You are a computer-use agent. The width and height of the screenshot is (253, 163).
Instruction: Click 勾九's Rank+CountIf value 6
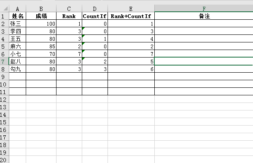pyautogui.click(x=131, y=69)
